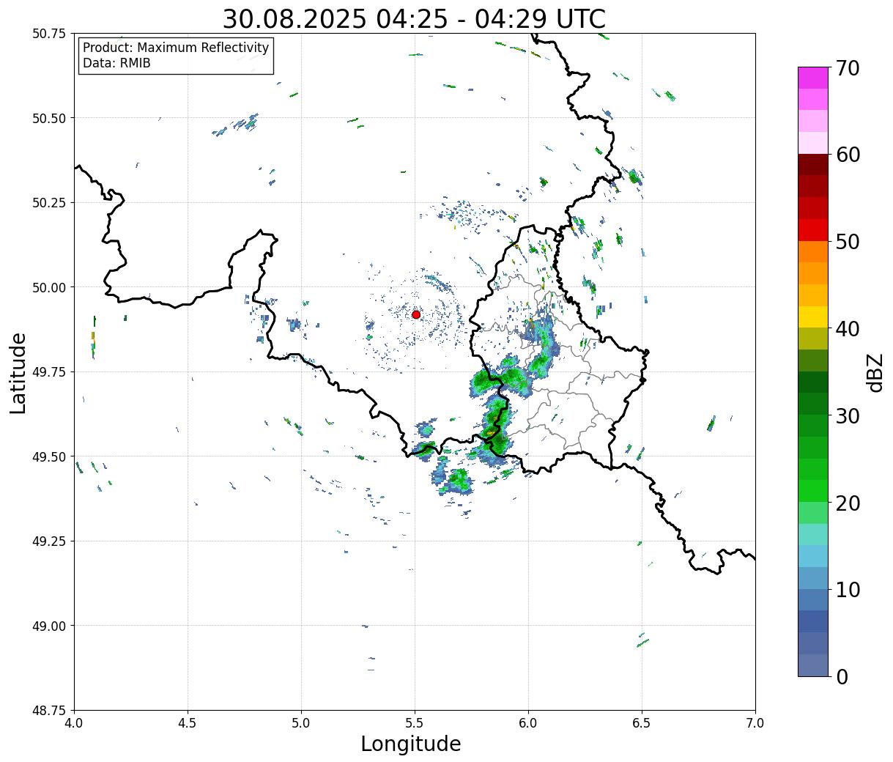This screenshot has height=762, width=893.
Task: Click the latitude tick label 50.25
Action: (x=49, y=202)
